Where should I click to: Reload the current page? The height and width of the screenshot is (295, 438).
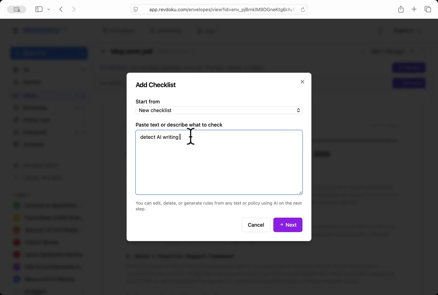(303, 9)
